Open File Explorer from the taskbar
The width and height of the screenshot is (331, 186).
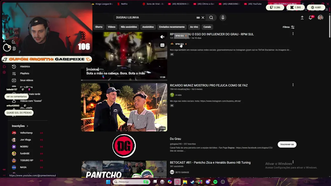[185, 182]
